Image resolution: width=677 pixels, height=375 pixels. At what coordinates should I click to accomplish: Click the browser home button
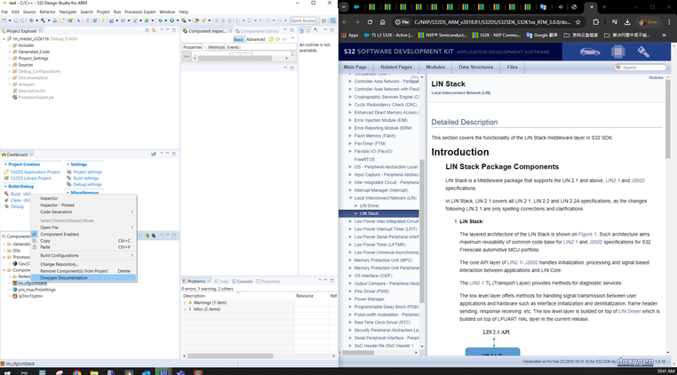[383, 22]
